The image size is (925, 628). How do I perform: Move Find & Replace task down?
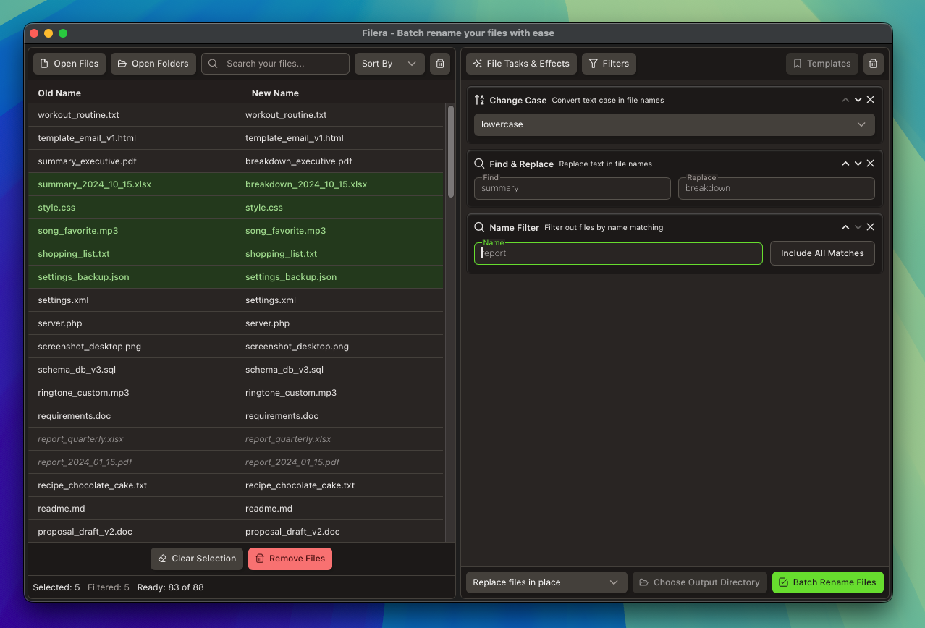click(858, 164)
